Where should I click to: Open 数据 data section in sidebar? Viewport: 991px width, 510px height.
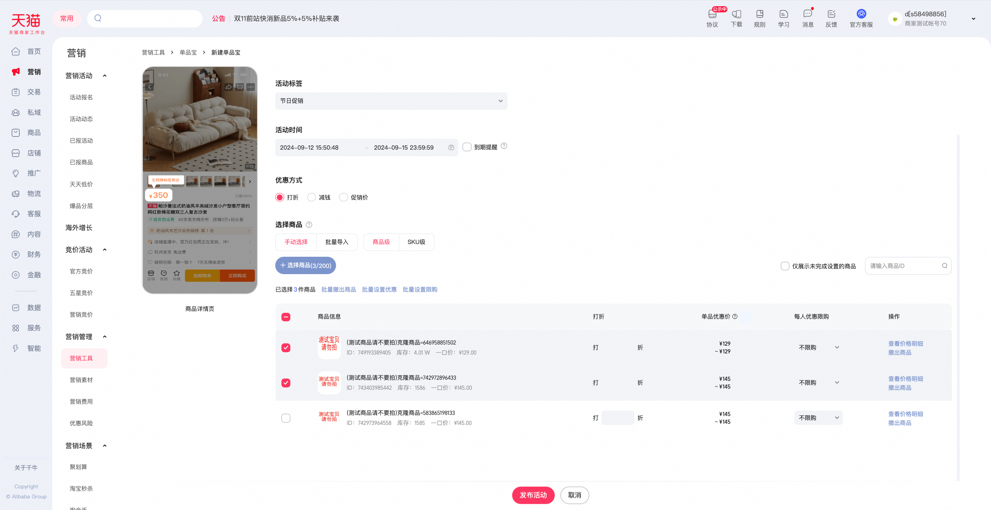coord(26,308)
